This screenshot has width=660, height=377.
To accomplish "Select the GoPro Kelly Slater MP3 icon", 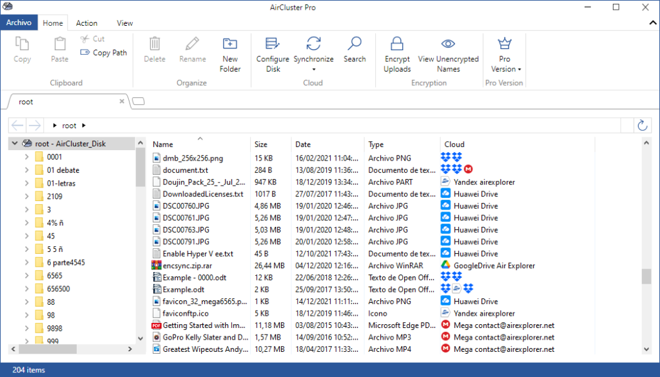I will (x=157, y=337).
